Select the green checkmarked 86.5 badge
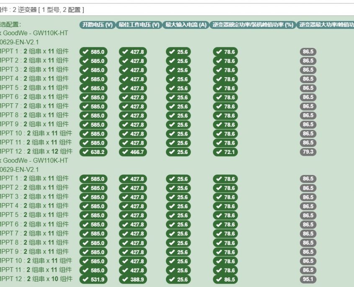 coord(225,279)
